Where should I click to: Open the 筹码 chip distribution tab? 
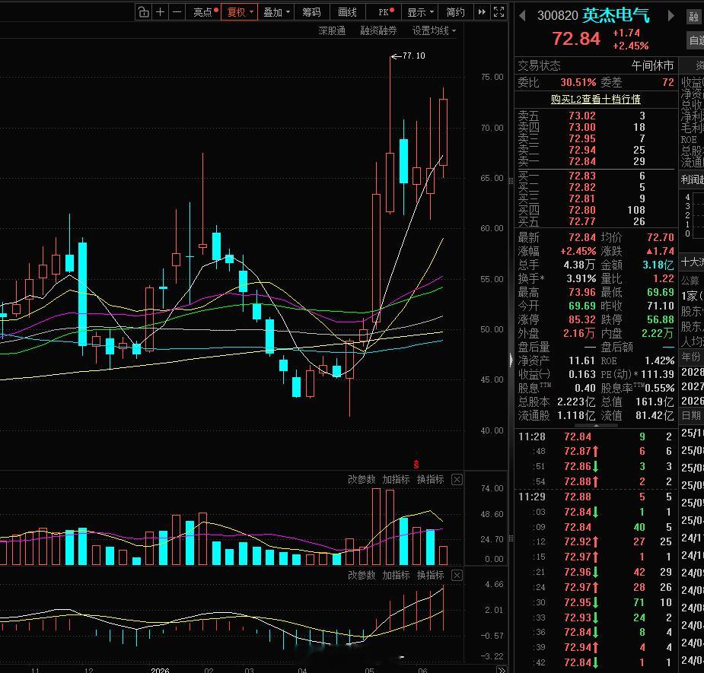tap(311, 12)
